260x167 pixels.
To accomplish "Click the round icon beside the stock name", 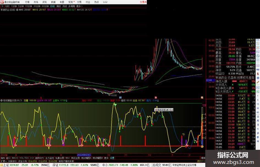I will click(x=17, y=10).
